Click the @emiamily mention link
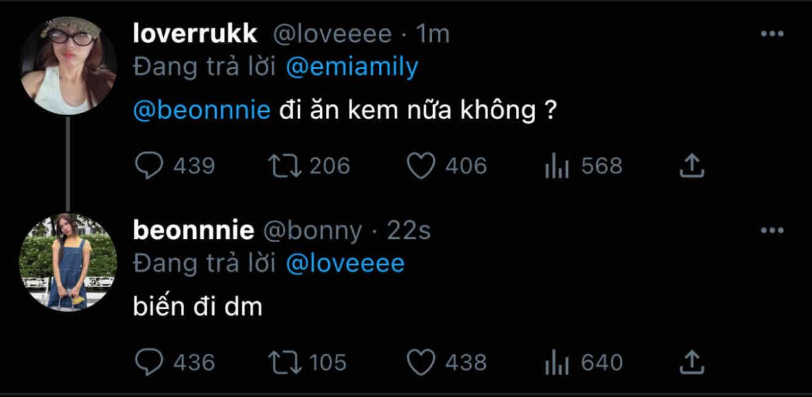The width and height of the screenshot is (812, 397). pyautogui.click(x=352, y=67)
